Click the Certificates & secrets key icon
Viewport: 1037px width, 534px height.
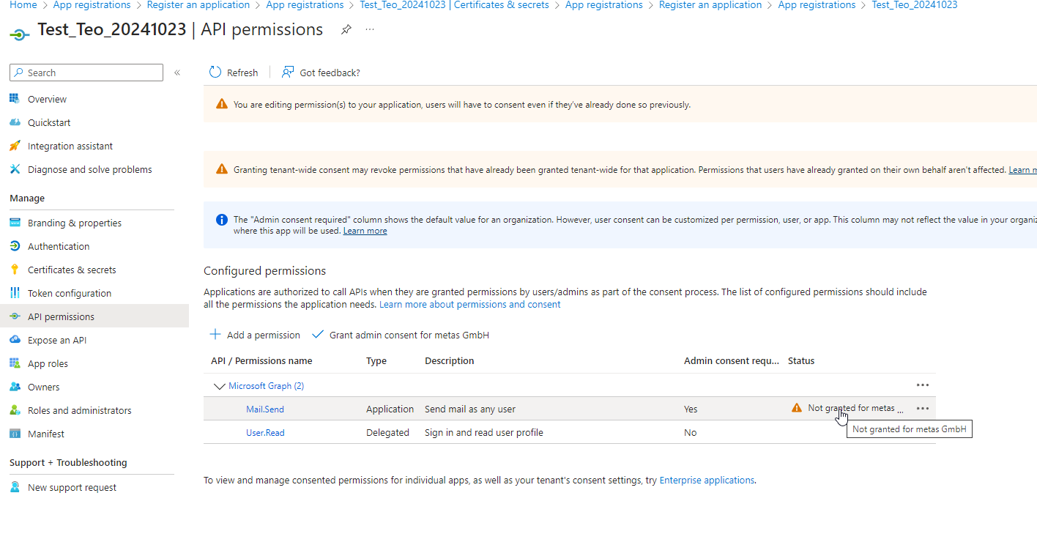15,270
